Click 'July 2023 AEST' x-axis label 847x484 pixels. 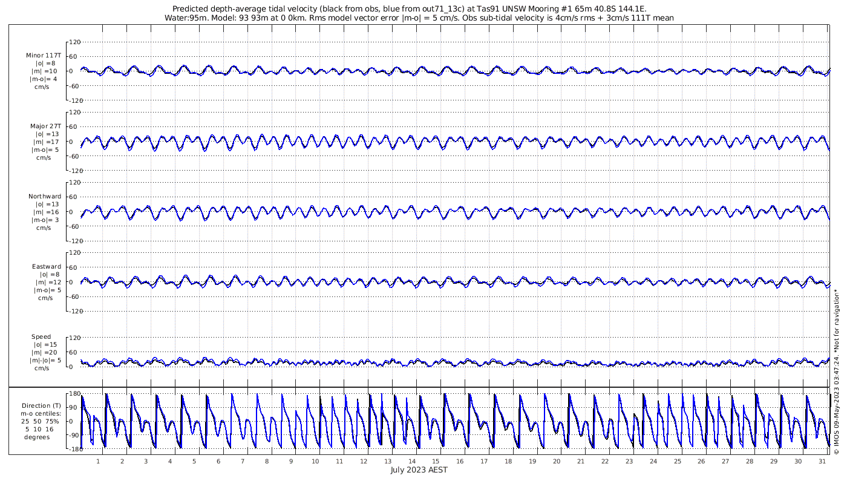click(x=419, y=470)
